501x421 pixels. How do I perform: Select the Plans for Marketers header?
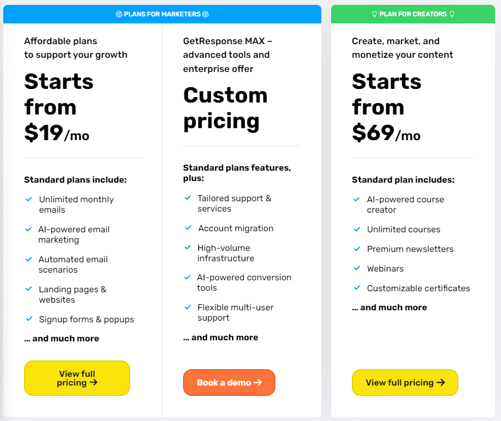(162, 14)
